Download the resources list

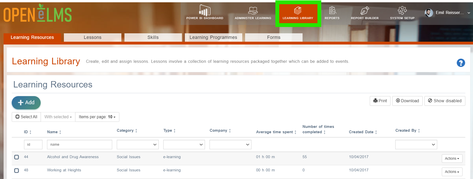point(407,101)
